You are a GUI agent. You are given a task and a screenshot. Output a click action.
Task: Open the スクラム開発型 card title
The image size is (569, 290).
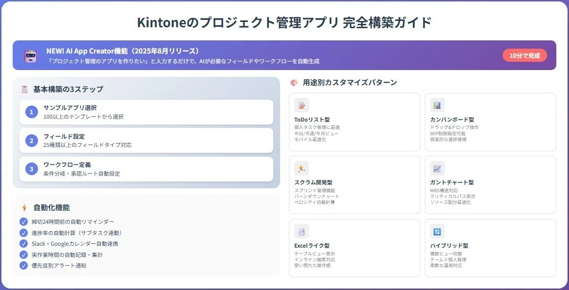click(313, 182)
